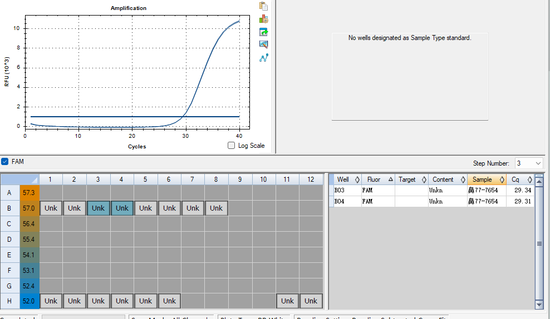Sort by Target column diamond icon
This screenshot has width=550, height=319.
(x=424, y=180)
